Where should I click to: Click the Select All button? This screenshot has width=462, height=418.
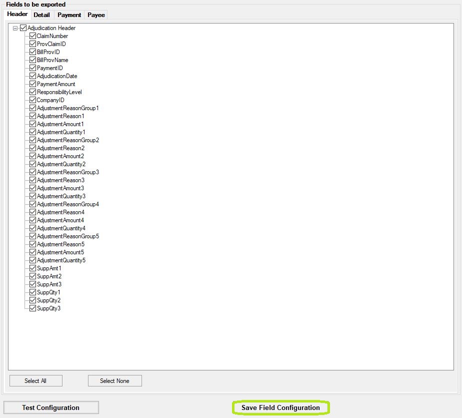[x=35, y=381]
